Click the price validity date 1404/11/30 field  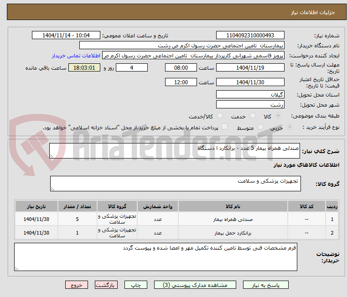(250, 82)
